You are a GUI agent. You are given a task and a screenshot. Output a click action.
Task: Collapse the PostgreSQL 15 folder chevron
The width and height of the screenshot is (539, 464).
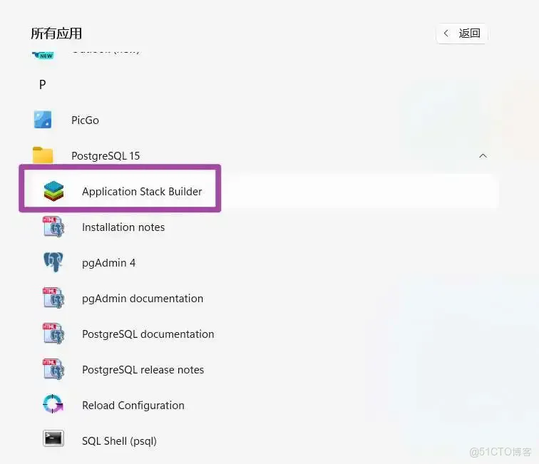[483, 155]
